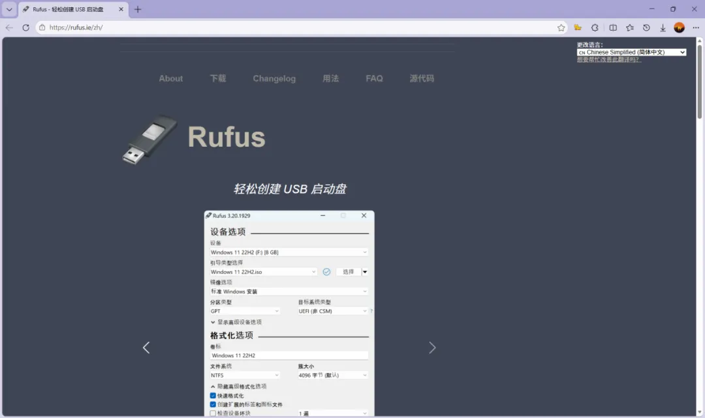Open arrow beside 选择 button
Viewport: 705px width, 418px height.
point(365,272)
